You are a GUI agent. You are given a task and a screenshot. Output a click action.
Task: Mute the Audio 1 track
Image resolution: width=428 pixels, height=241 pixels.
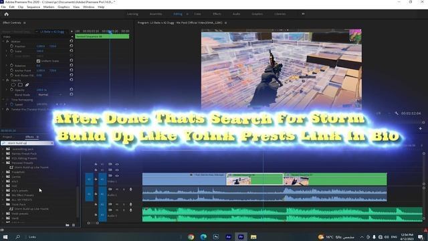117,189
